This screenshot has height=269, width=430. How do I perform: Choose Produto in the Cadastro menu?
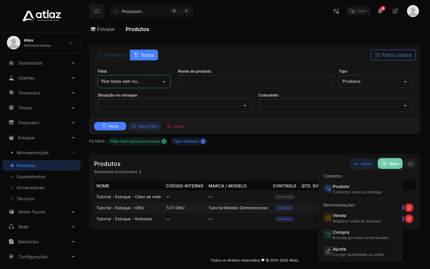pyautogui.click(x=360, y=189)
